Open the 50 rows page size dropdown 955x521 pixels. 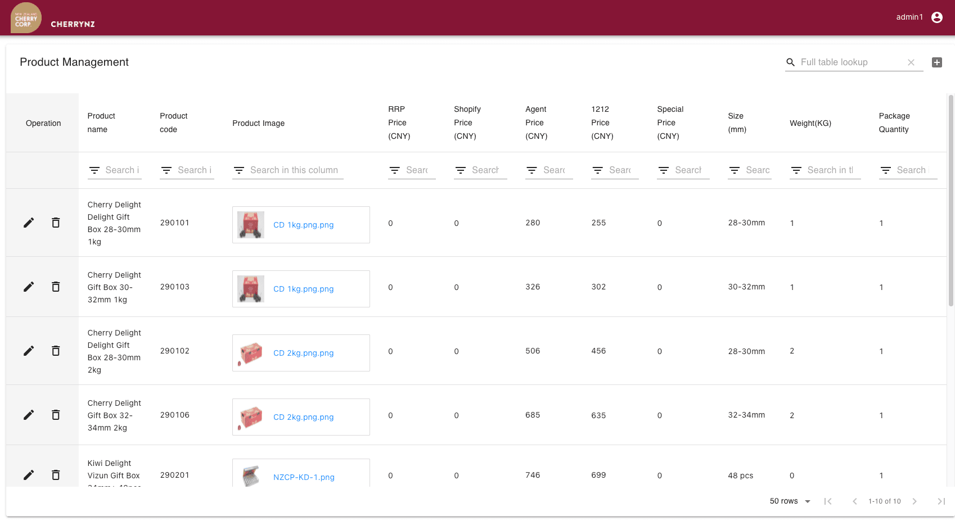(790, 501)
